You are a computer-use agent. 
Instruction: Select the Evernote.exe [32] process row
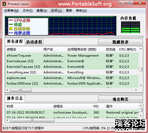(x=72, y=61)
